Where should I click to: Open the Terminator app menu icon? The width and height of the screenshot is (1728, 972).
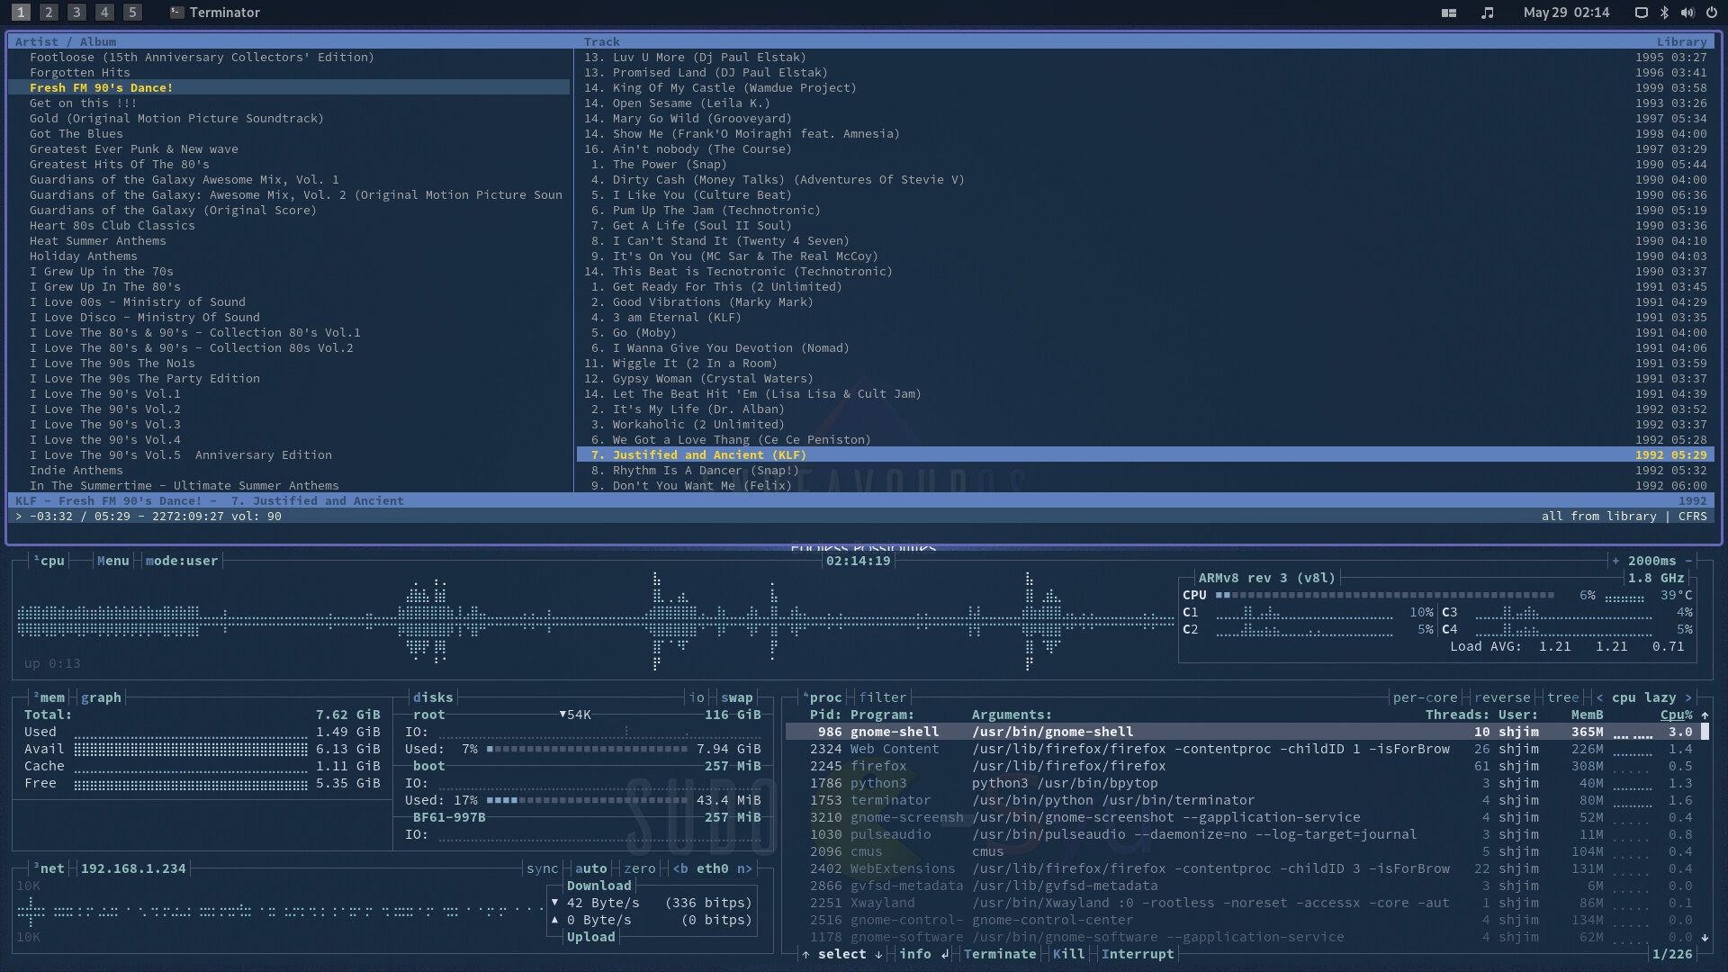pos(176,13)
